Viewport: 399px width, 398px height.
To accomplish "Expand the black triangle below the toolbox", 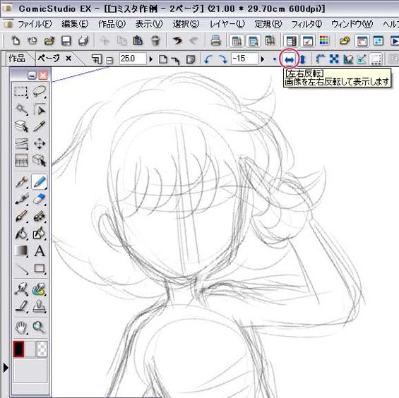I will click(x=6, y=368).
